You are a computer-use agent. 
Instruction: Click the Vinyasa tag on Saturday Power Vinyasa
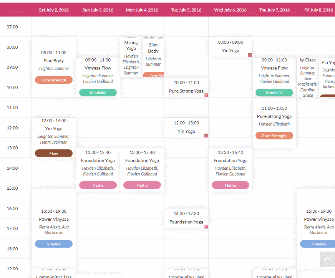[x=54, y=244]
